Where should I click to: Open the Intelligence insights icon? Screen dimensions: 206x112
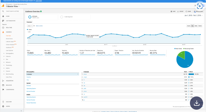click(x=195, y=12)
